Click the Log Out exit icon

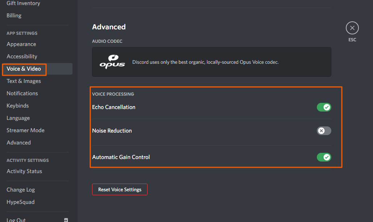coord(66,219)
